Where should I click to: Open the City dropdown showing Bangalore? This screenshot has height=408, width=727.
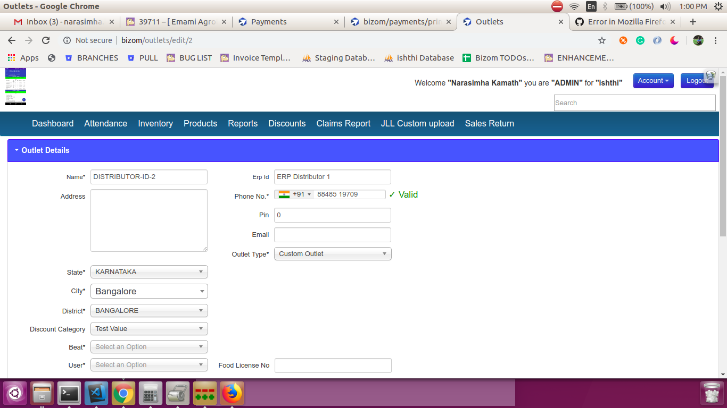[x=149, y=291]
